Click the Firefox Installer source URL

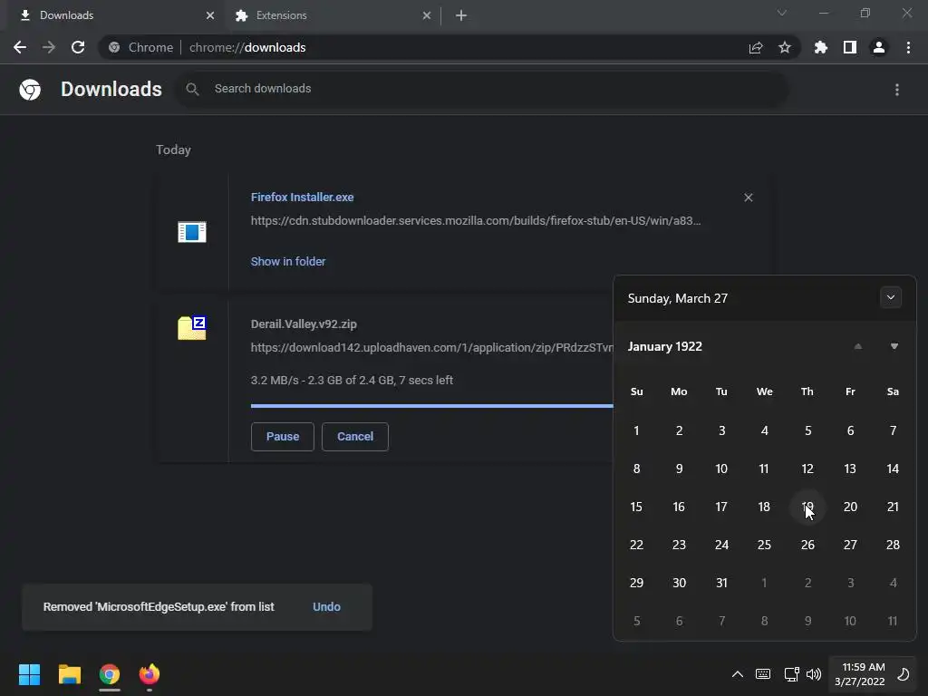(x=475, y=221)
